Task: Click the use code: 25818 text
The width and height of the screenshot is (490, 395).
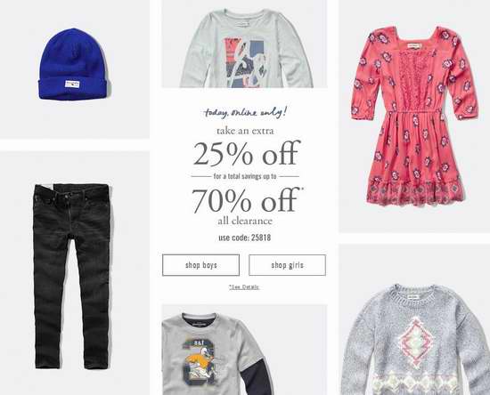Action: (x=245, y=238)
